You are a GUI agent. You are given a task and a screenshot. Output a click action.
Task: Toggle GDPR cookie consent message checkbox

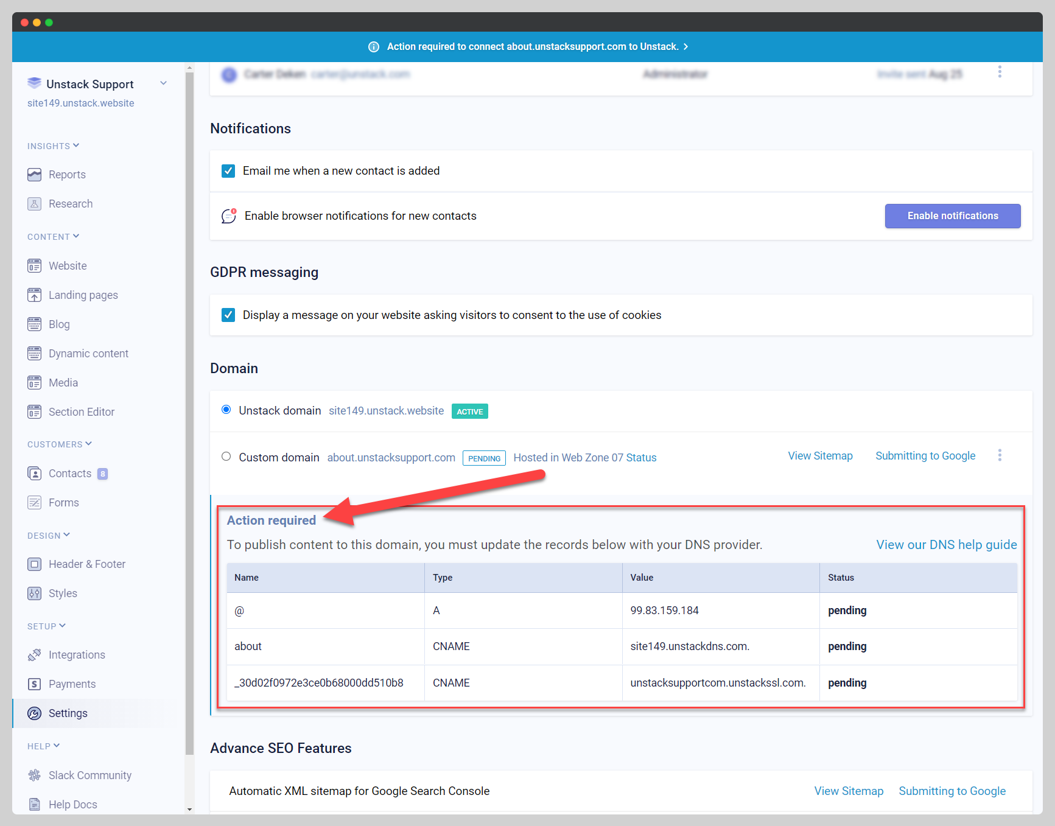228,315
